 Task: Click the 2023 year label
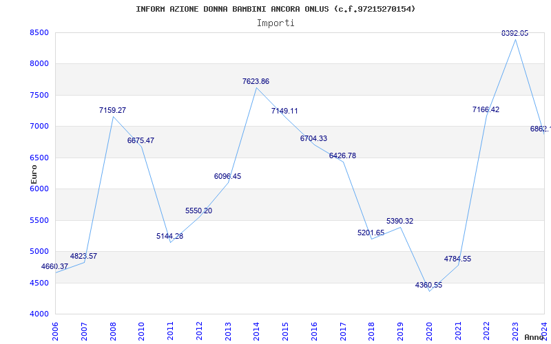point(515,332)
